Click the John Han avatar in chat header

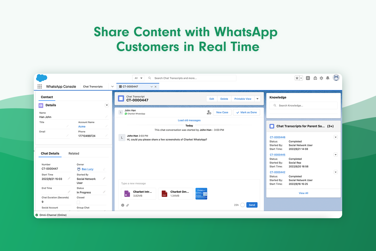tap(121, 112)
